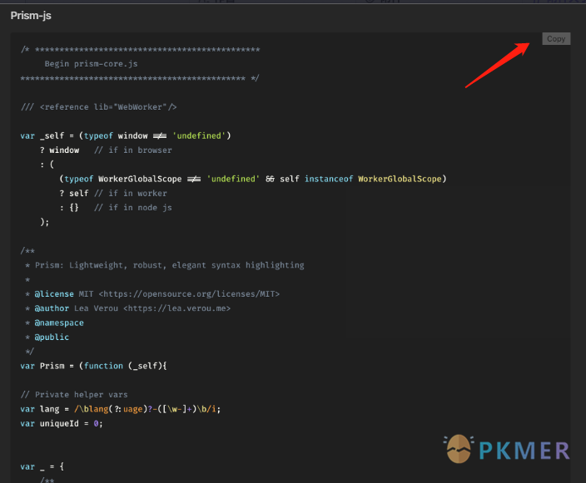Image resolution: width=586 pixels, height=483 pixels.
Task: Click the WebWorker reference comment line
Action: (98, 107)
